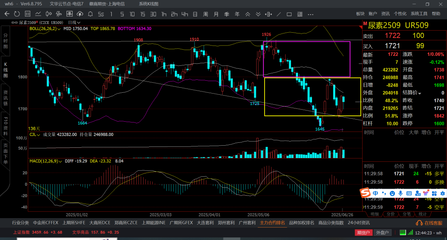
Task: Click the double-up chevron icon in toolbar
Action: point(248,14)
